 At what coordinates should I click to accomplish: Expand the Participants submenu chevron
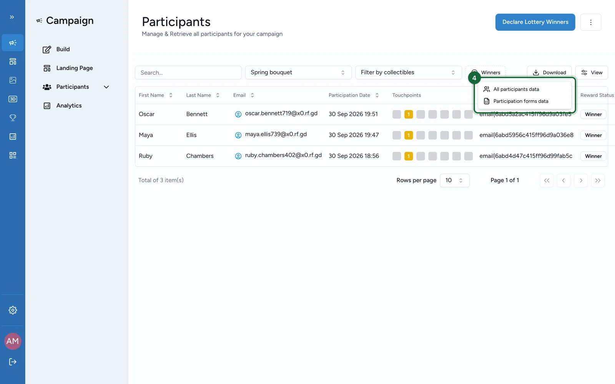[106, 87]
